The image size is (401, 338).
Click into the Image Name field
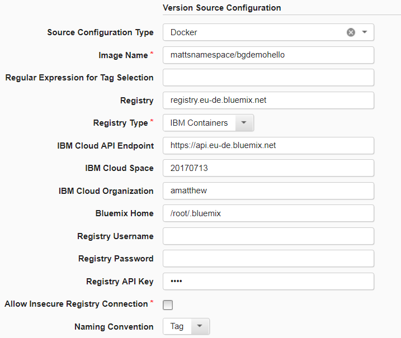point(268,55)
